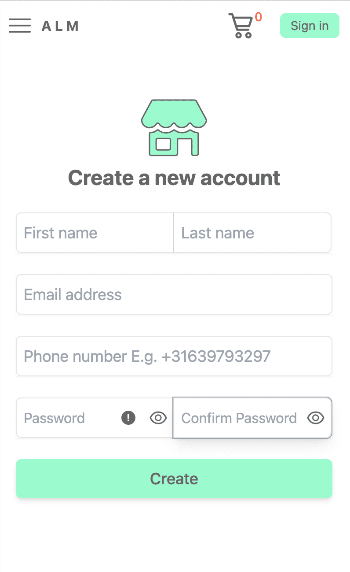Viewport: 350px width, 572px height.
Task: Click Sign in at top right
Action: click(x=310, y=26)
